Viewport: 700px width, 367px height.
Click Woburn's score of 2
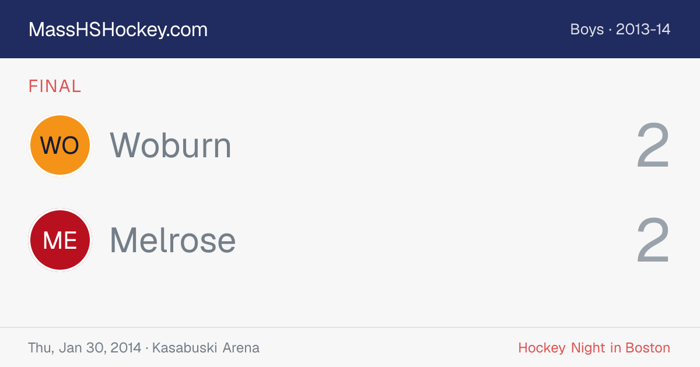pyautogui.click(x=653, y=146)
